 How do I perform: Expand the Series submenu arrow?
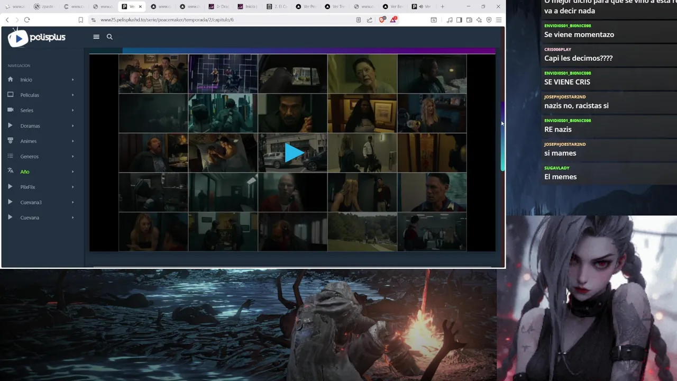72,110
